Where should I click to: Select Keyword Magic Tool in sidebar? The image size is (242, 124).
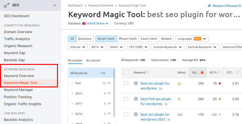(20, 83)
